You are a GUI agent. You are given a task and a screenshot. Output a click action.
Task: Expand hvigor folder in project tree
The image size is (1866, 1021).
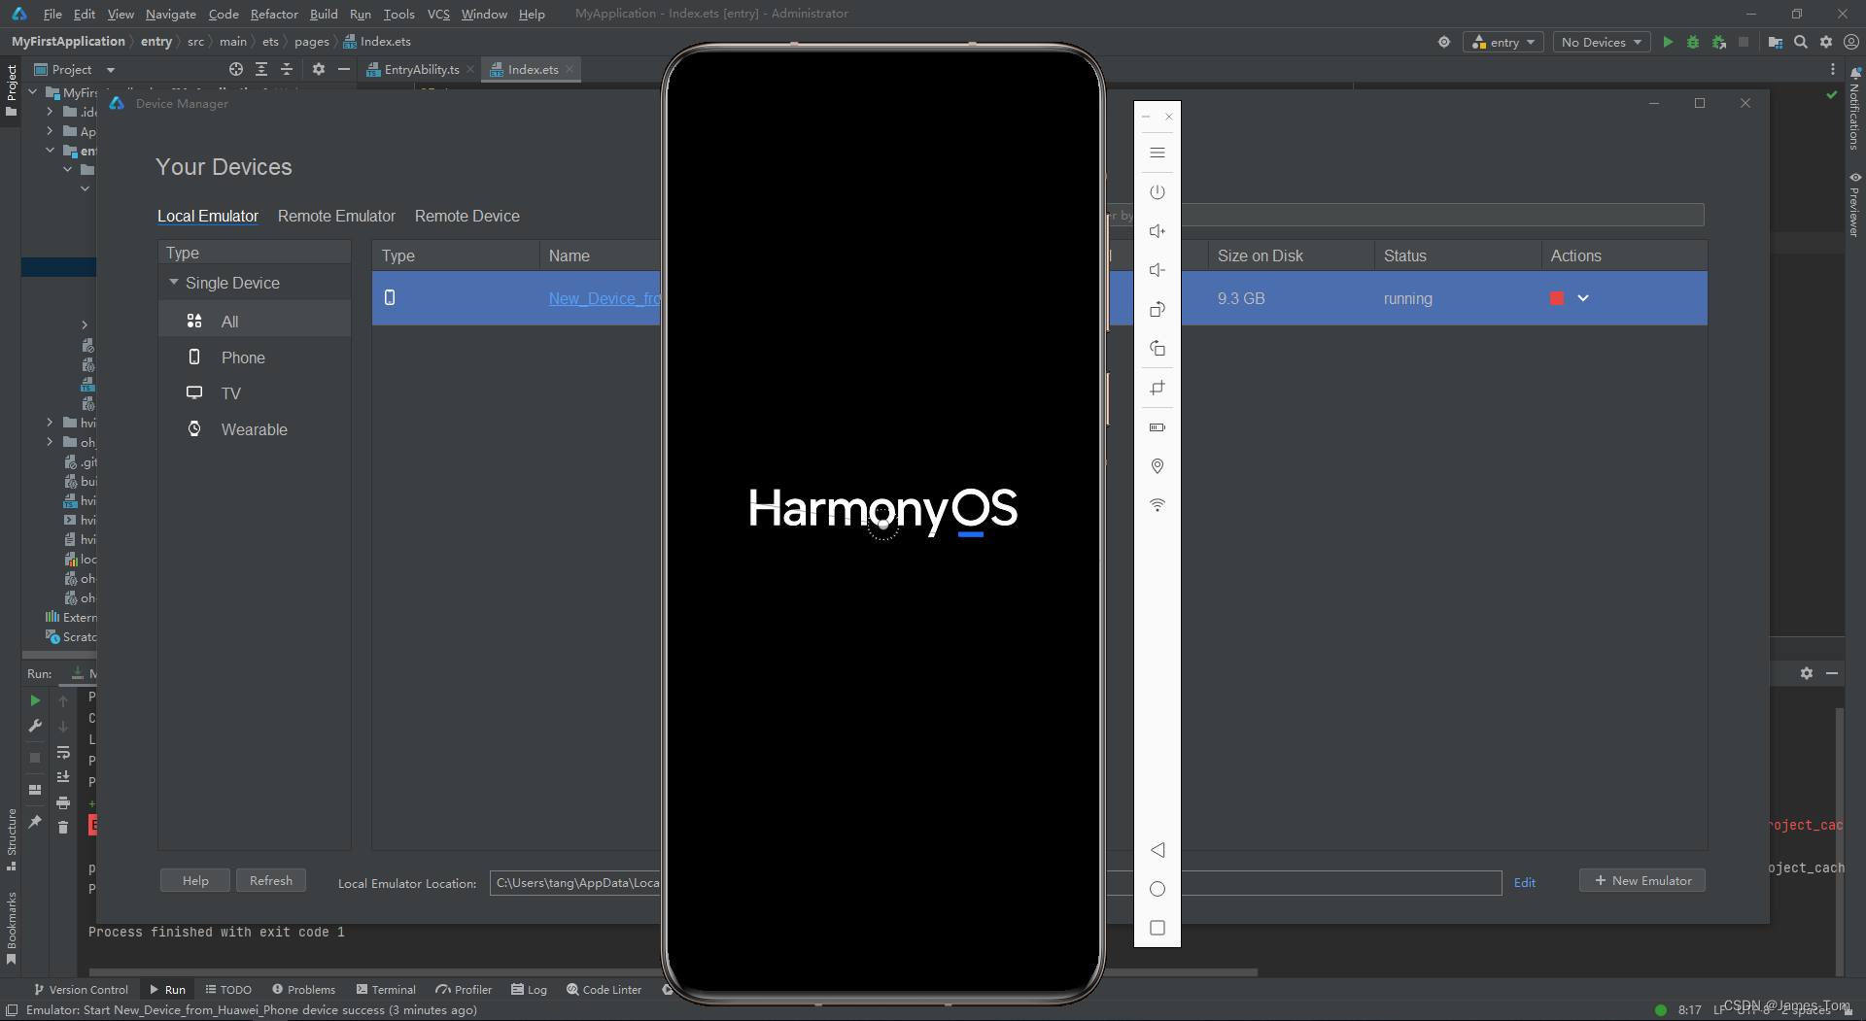[x=50, y=423]
